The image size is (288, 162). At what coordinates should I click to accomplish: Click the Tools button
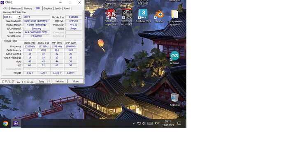pyautogui.click(x=42, y=81)
